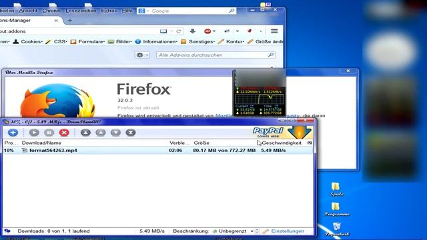427x240 pixels.
Task: Sort by the Pro… progress column
Action: pos(11,143)
